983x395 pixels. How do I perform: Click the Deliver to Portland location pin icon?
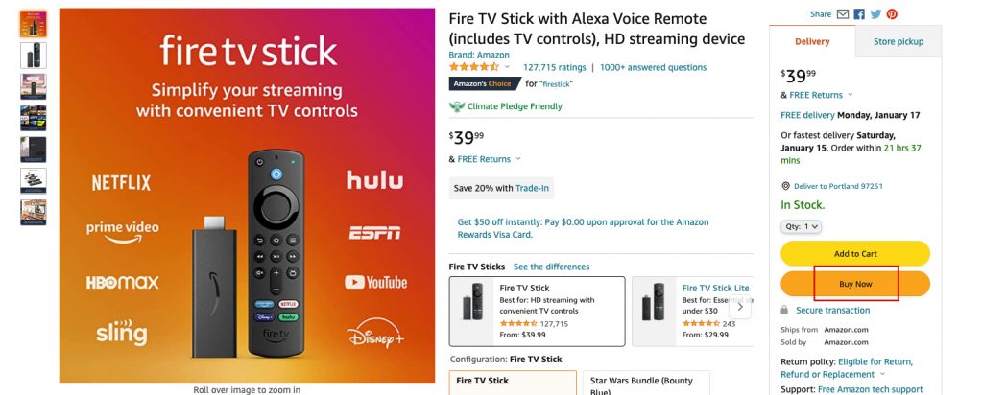(x=785, y=186)
